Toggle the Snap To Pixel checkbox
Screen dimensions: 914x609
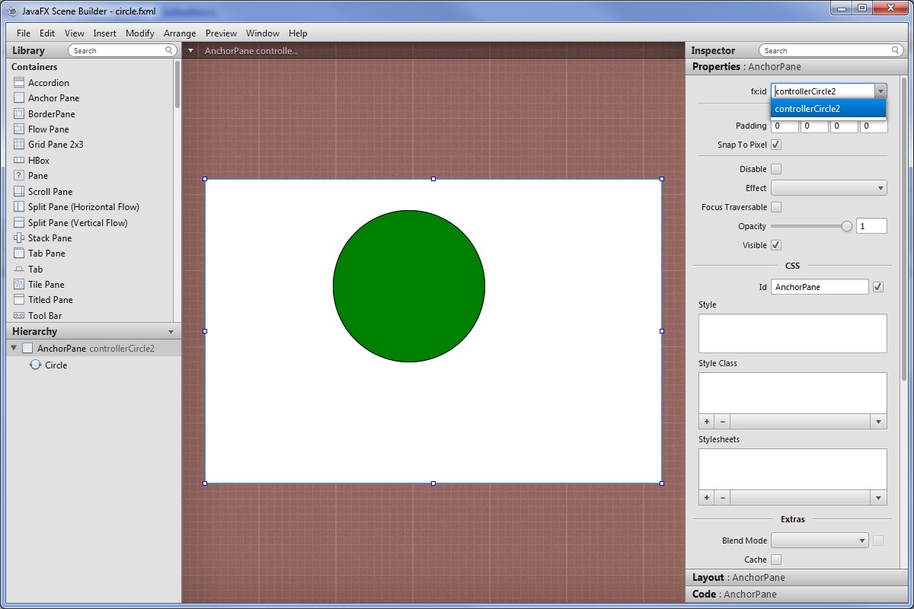coord(776,145)
